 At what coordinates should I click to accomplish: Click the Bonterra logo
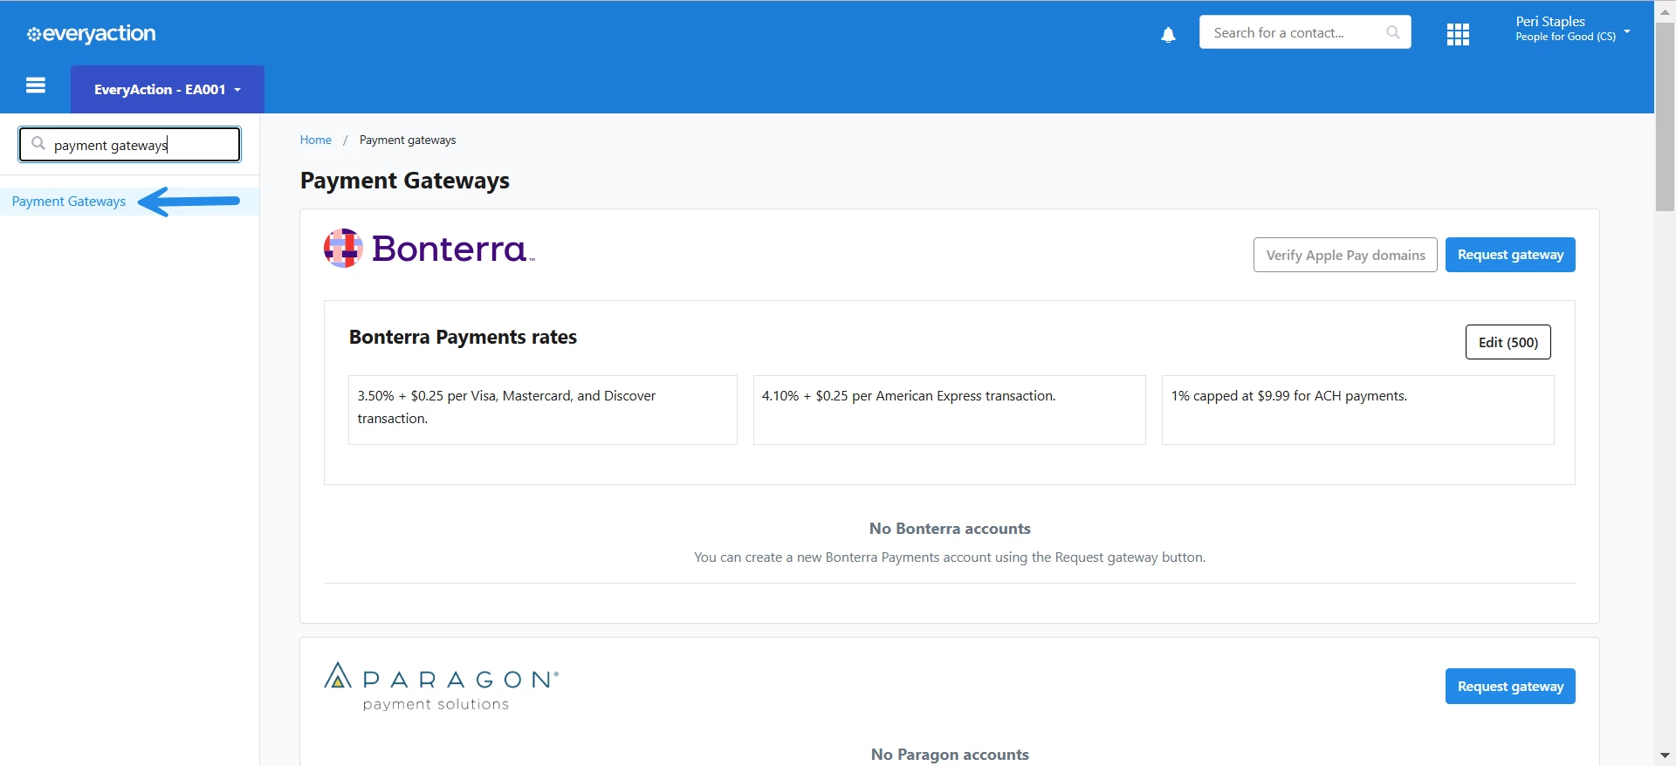coord(429,249)
